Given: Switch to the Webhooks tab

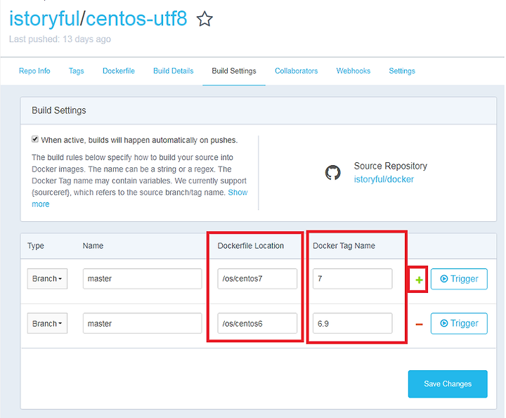Looking at the screenshot, I should (x=353, y=71).
